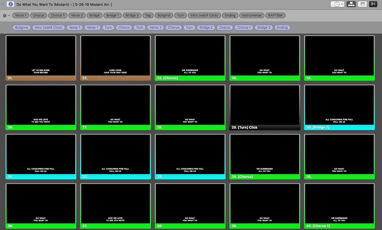Pick the gray Bridge group token

pos(94,15)
